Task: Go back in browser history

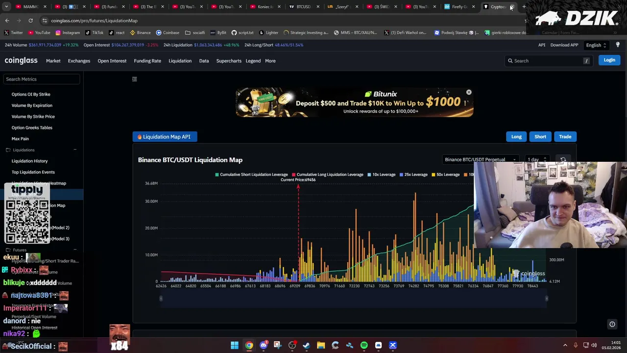Action: [x=7, y=21]
